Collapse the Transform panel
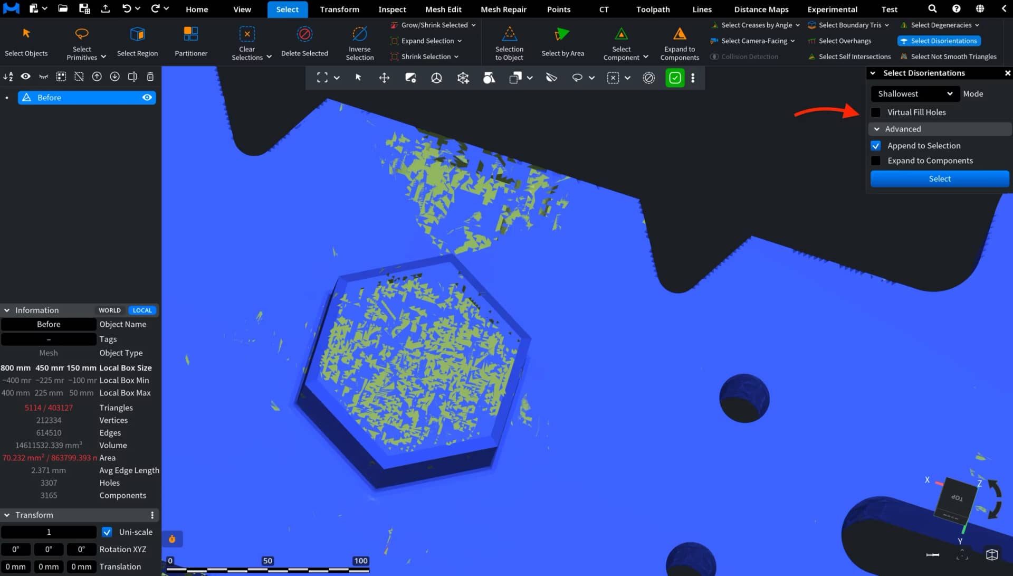This screenshot has width=1013, height=576. [x=7, y=515]
